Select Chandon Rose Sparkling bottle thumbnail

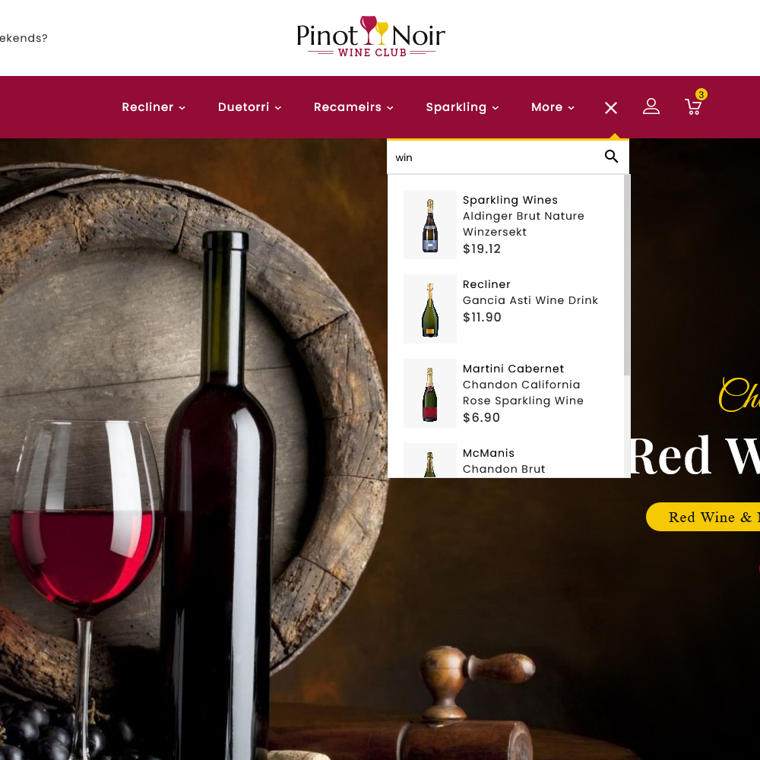[430, 393]
